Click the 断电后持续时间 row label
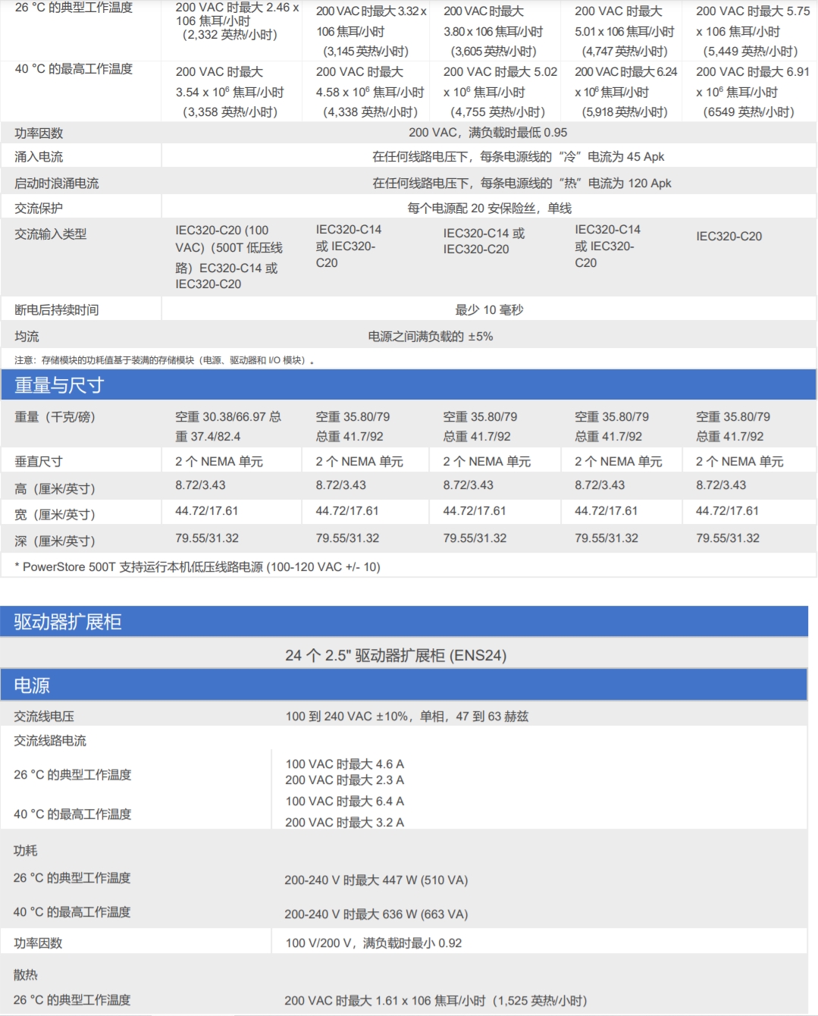This screenshot has width=818, height=1016. [x=56, y=310]
